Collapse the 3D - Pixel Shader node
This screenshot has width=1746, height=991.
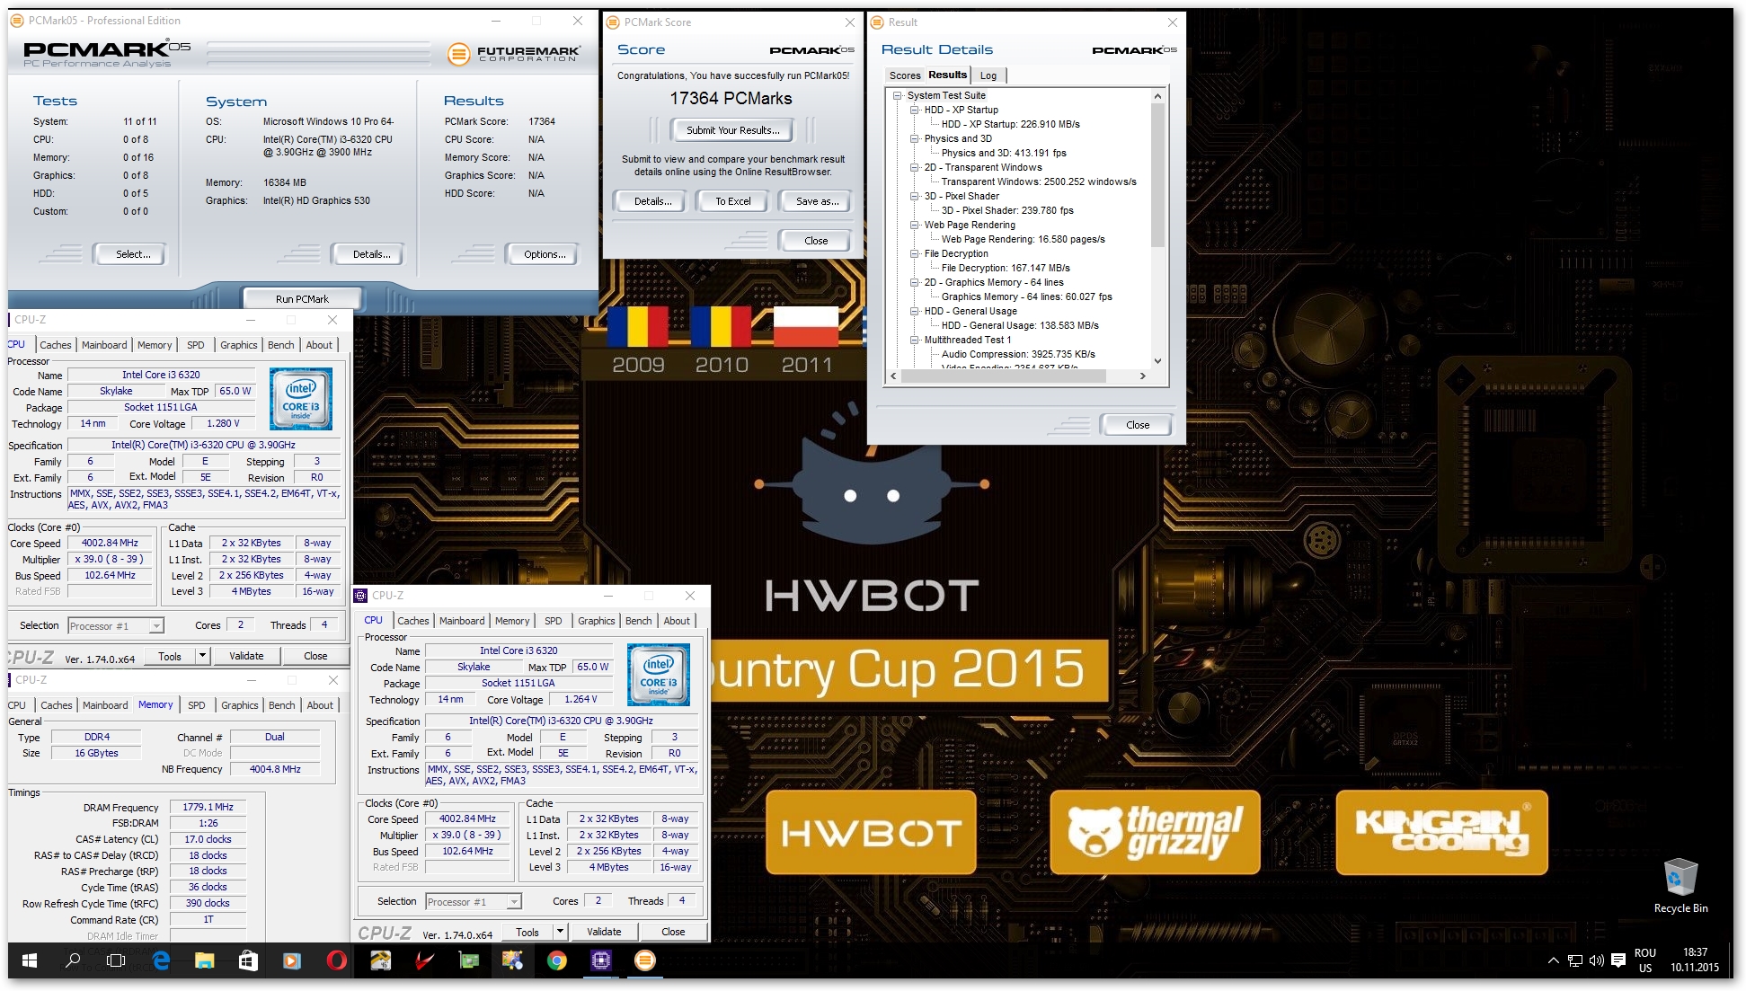[914, 196]
